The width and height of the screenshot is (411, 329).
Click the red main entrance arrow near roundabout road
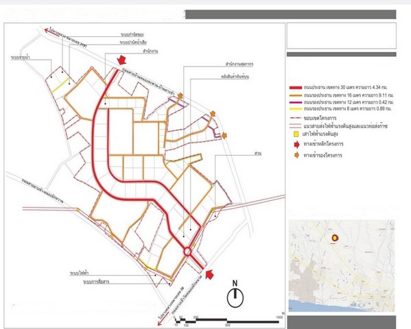[x=209, y=275]
